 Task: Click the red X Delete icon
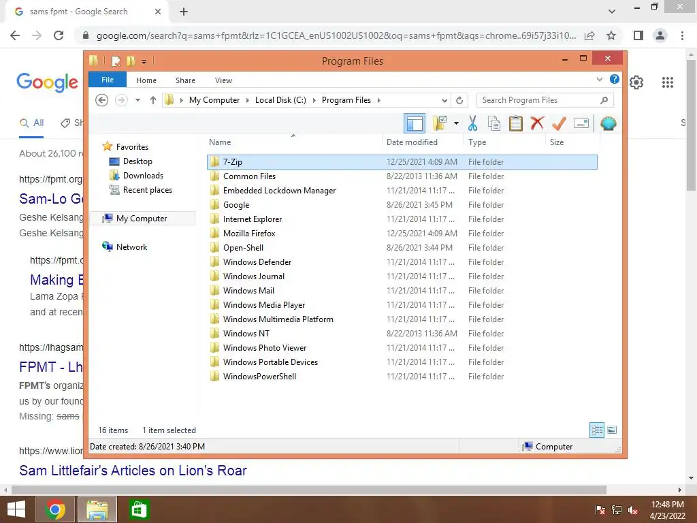(x=537, y=123)
